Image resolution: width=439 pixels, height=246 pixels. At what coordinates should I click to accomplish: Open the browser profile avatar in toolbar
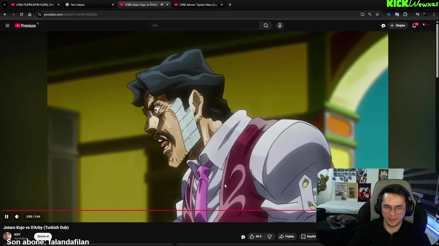click(426, 14)
